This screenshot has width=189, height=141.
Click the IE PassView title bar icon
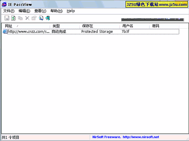[x=4, y=4]
